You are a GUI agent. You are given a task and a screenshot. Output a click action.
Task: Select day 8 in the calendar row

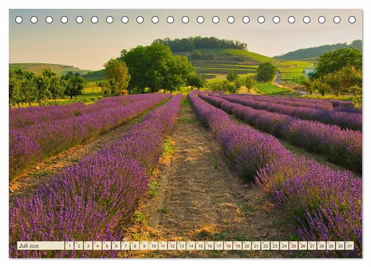[134, 246]
